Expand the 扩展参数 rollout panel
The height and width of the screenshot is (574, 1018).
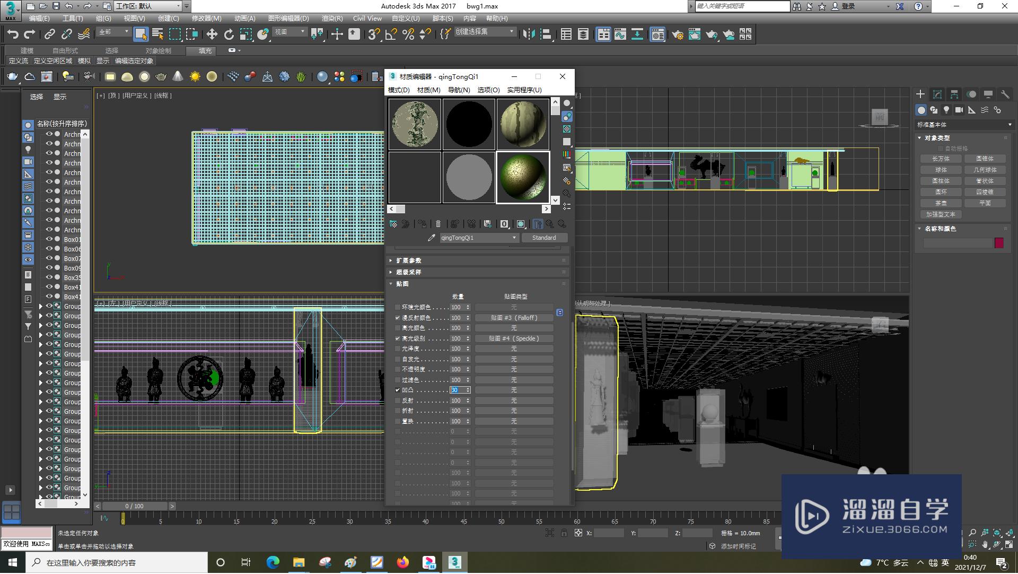(408, 260)
